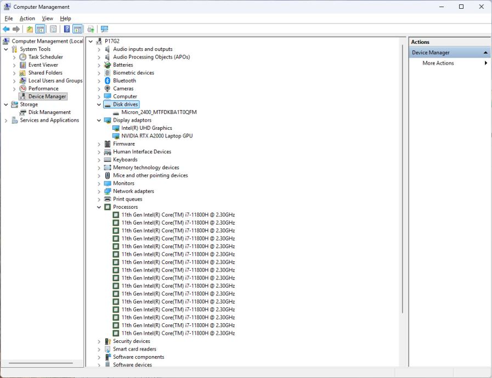Screen dimensions: 492x378
Task: Click the Back arrow toolbar icon
Action: click(x=6, y=29)
